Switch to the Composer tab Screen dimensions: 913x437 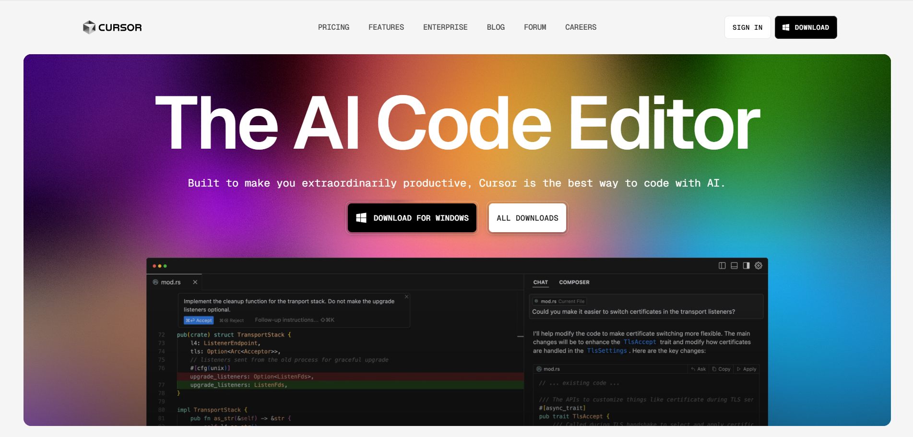[574, 283]
